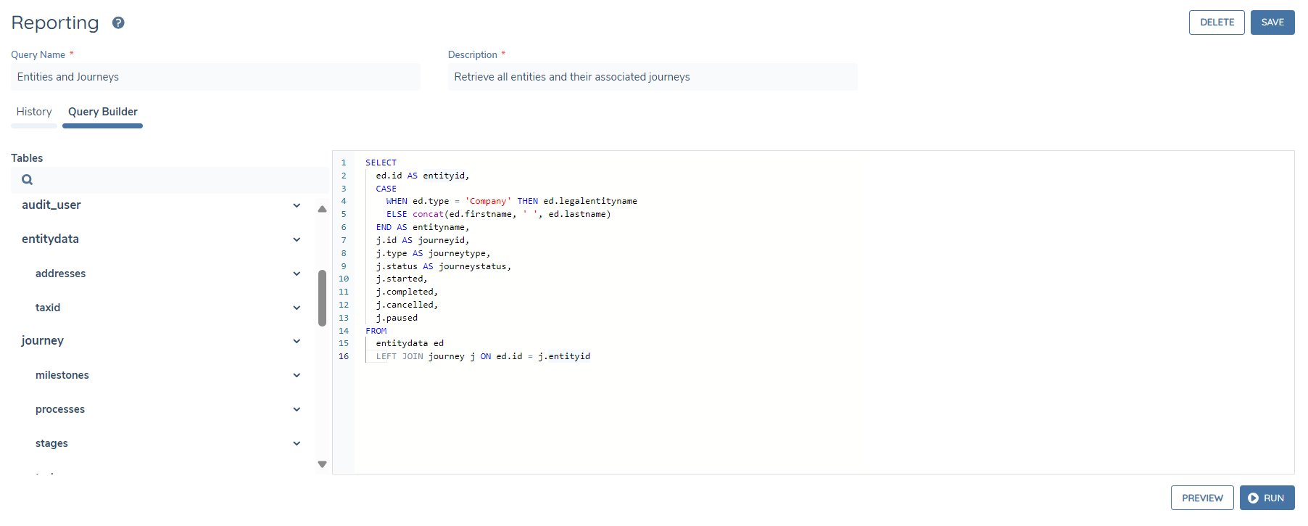Viewport: 1308px width, 526px height.
Task: Click the search magnifier icon under Tables
Action: click(x=28, y=180)
